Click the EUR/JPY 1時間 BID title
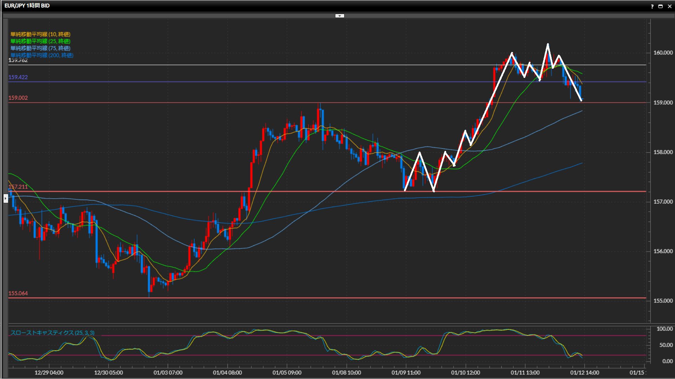The width and height of the screenshot is (675, 379). point(27,6)
